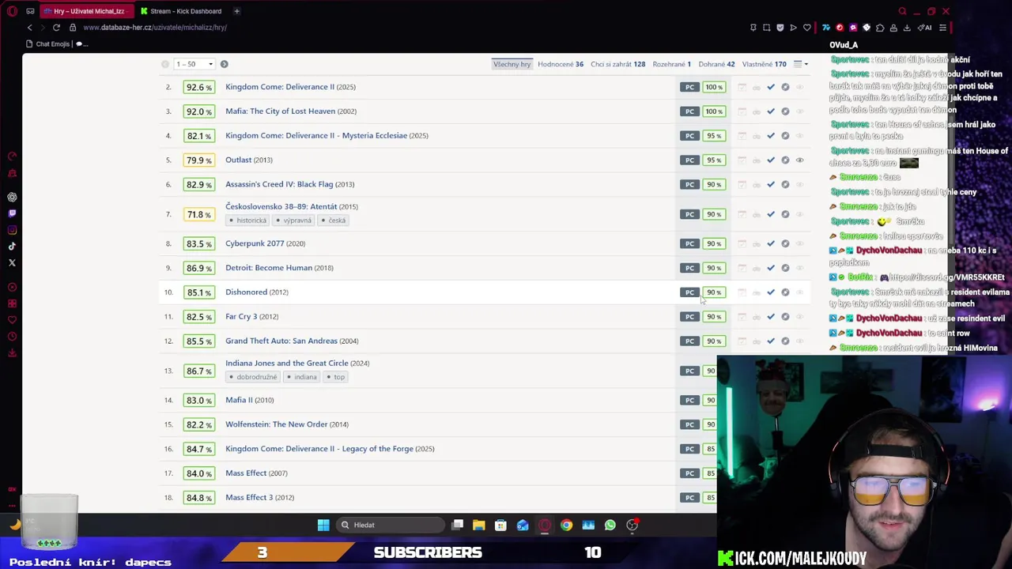Screen dimensions: 1012x569
Task: Open the extensions cube icon in toolbar
Action: click(880, 28)
